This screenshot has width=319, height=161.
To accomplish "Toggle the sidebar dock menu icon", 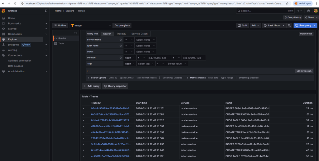I will (46, 11).
